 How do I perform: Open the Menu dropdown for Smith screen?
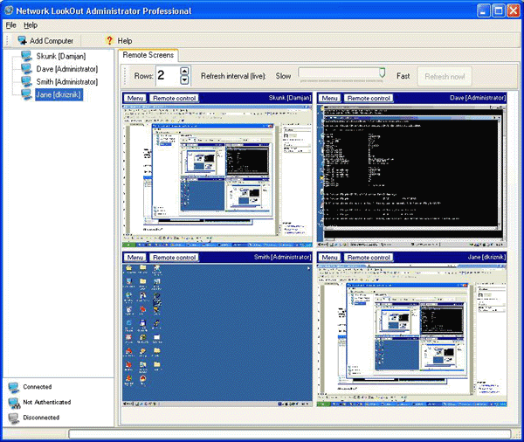(x=134, y=258)
